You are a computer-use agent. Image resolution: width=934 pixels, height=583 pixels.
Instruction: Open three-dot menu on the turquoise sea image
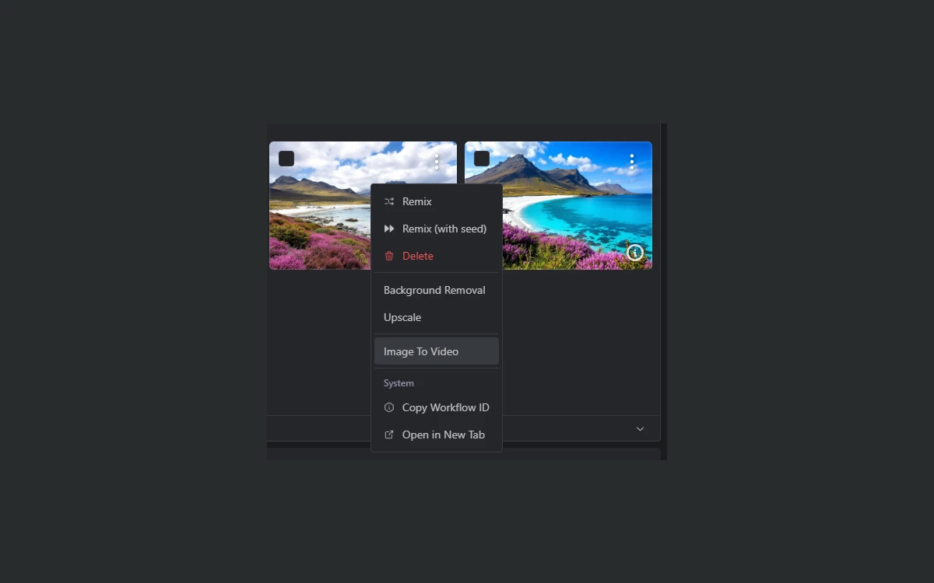click(x=632, y=162)
